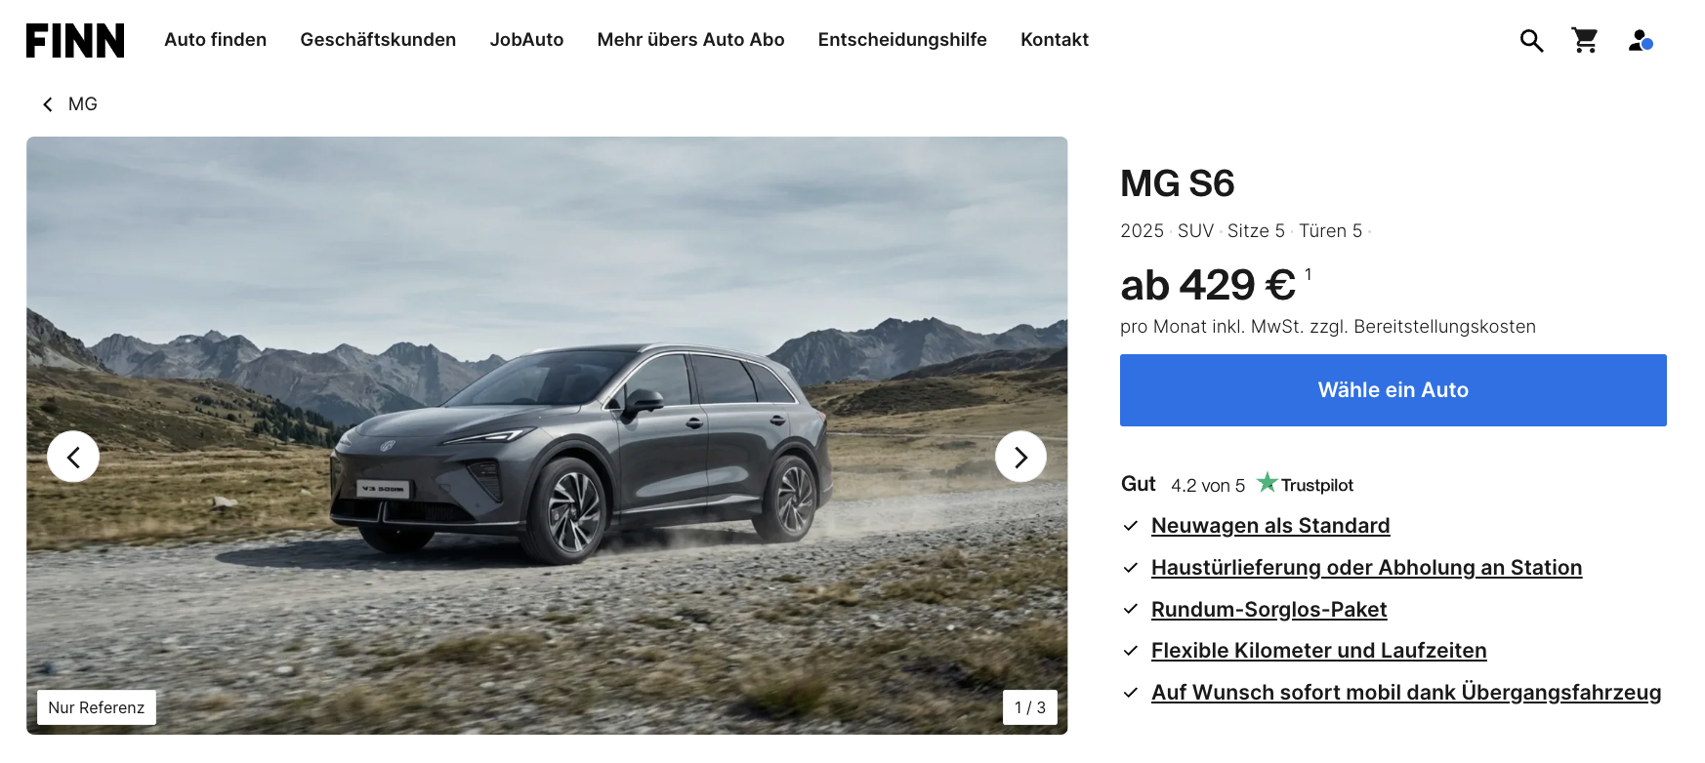Open Geschäftskunden menu item

pos(378,40)
